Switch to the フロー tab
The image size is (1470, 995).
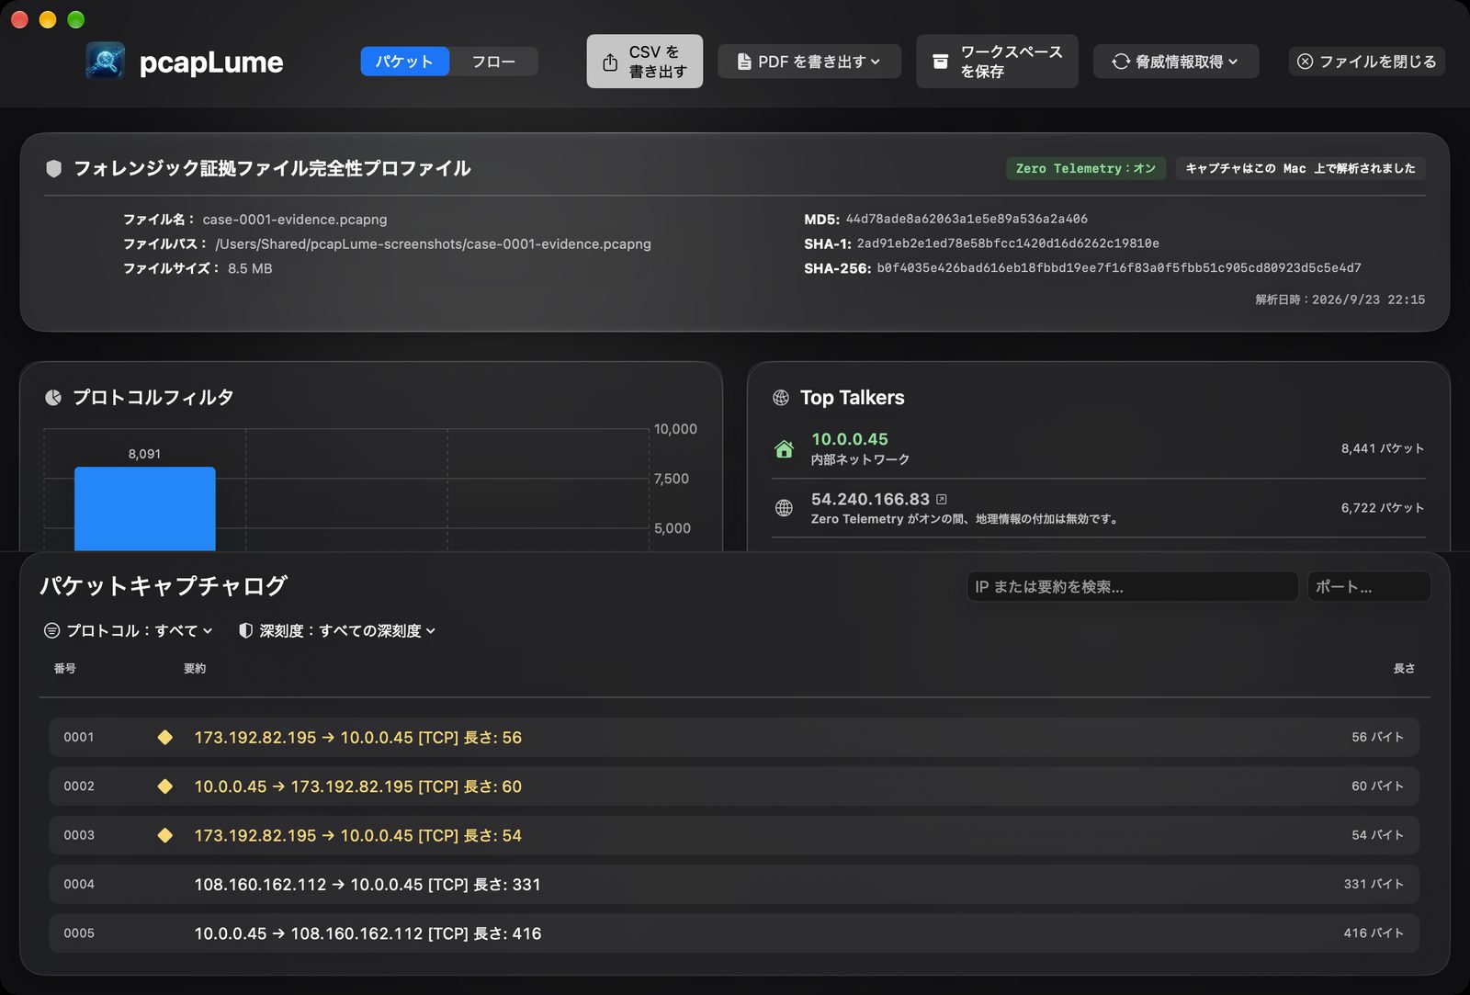point(493,62)
